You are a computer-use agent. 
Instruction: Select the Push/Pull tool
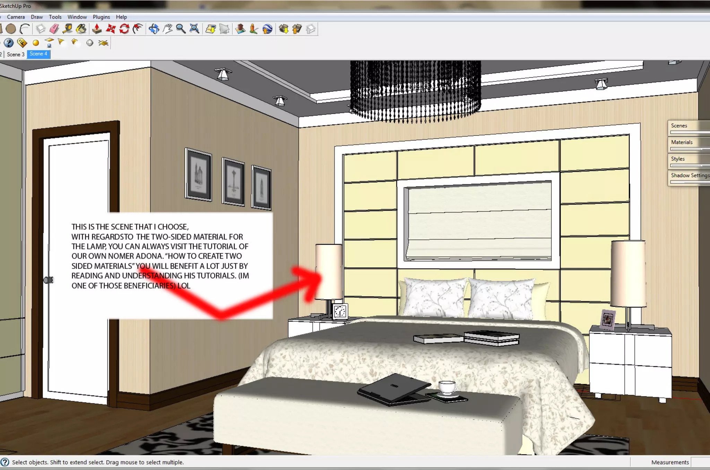click(x=97, y=29)
